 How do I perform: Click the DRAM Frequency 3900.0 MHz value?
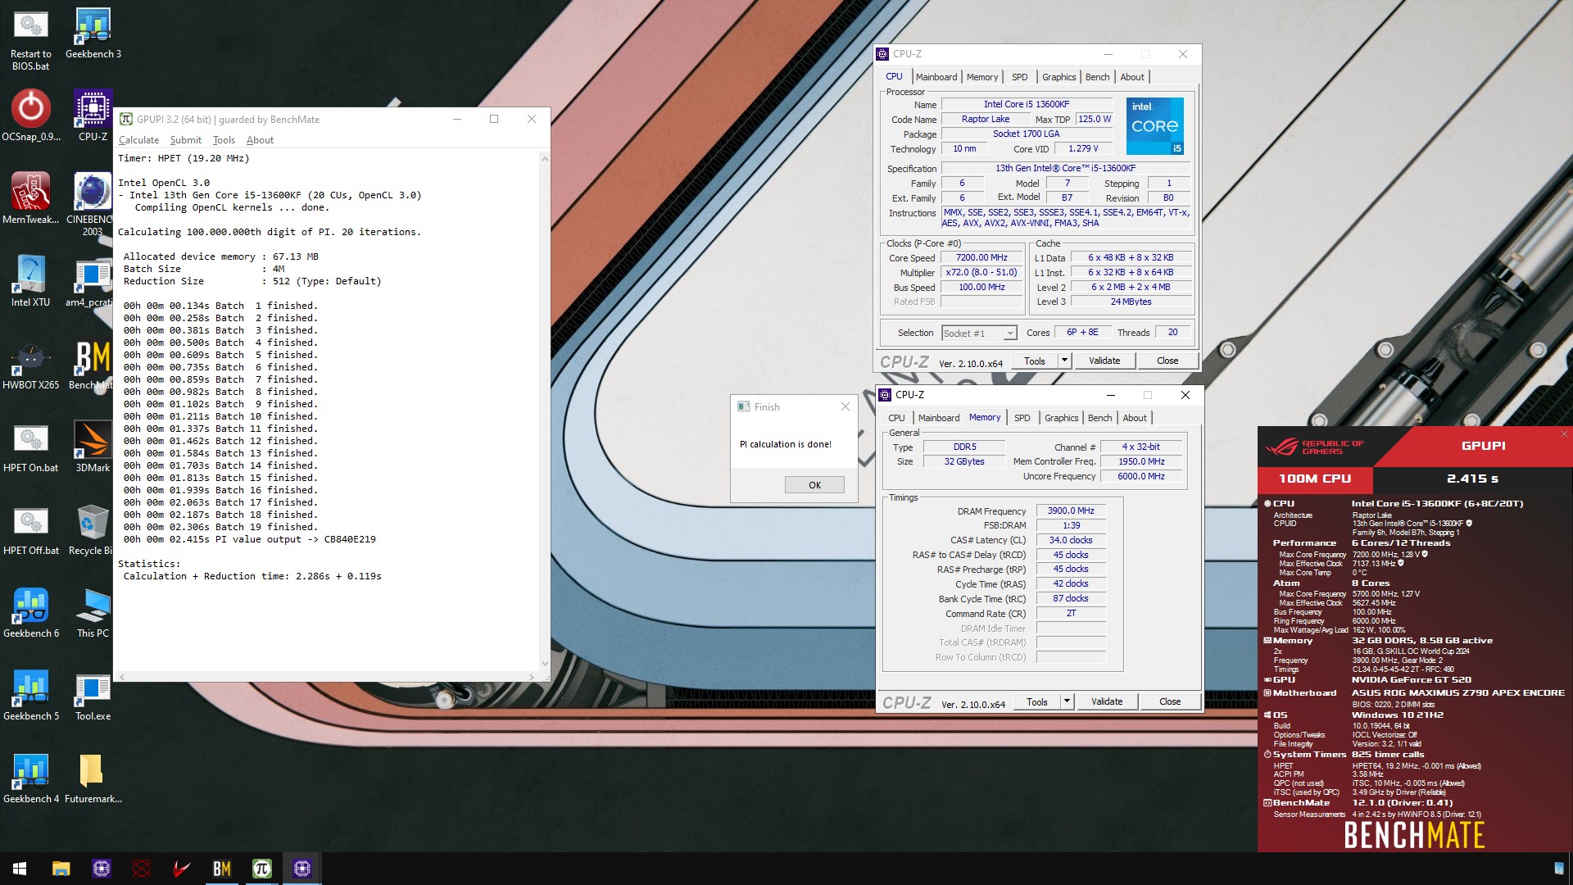(1071, 511)
